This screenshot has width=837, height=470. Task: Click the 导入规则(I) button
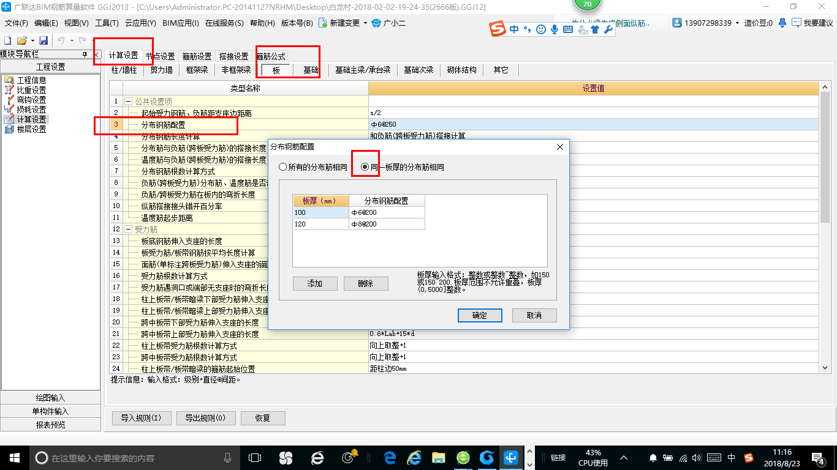[x=141, y=419]
